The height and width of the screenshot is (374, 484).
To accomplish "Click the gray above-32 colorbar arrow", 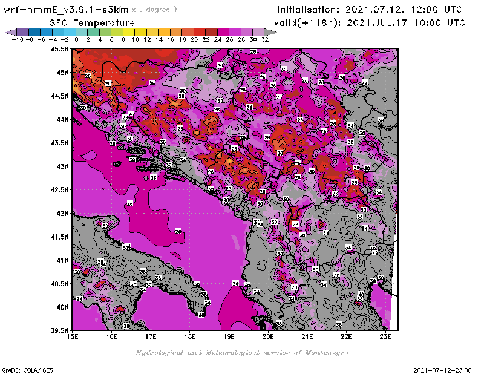I will coord(270,32).
